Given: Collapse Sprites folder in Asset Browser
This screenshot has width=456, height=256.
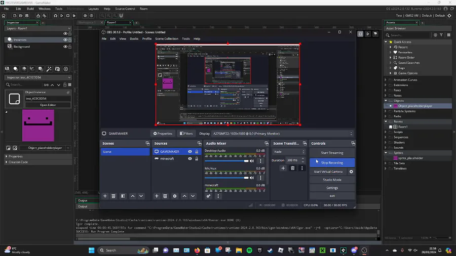Looking at the screenshot, I should point(386,153).
